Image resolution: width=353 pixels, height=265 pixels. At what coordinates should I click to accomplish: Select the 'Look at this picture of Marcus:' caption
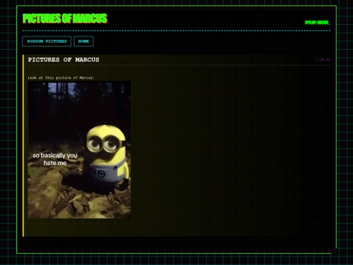[x=61, y=78]
